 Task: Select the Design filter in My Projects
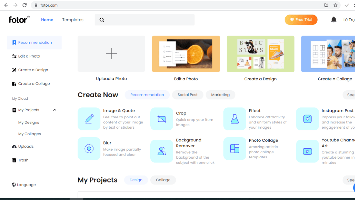coord(136,180)
